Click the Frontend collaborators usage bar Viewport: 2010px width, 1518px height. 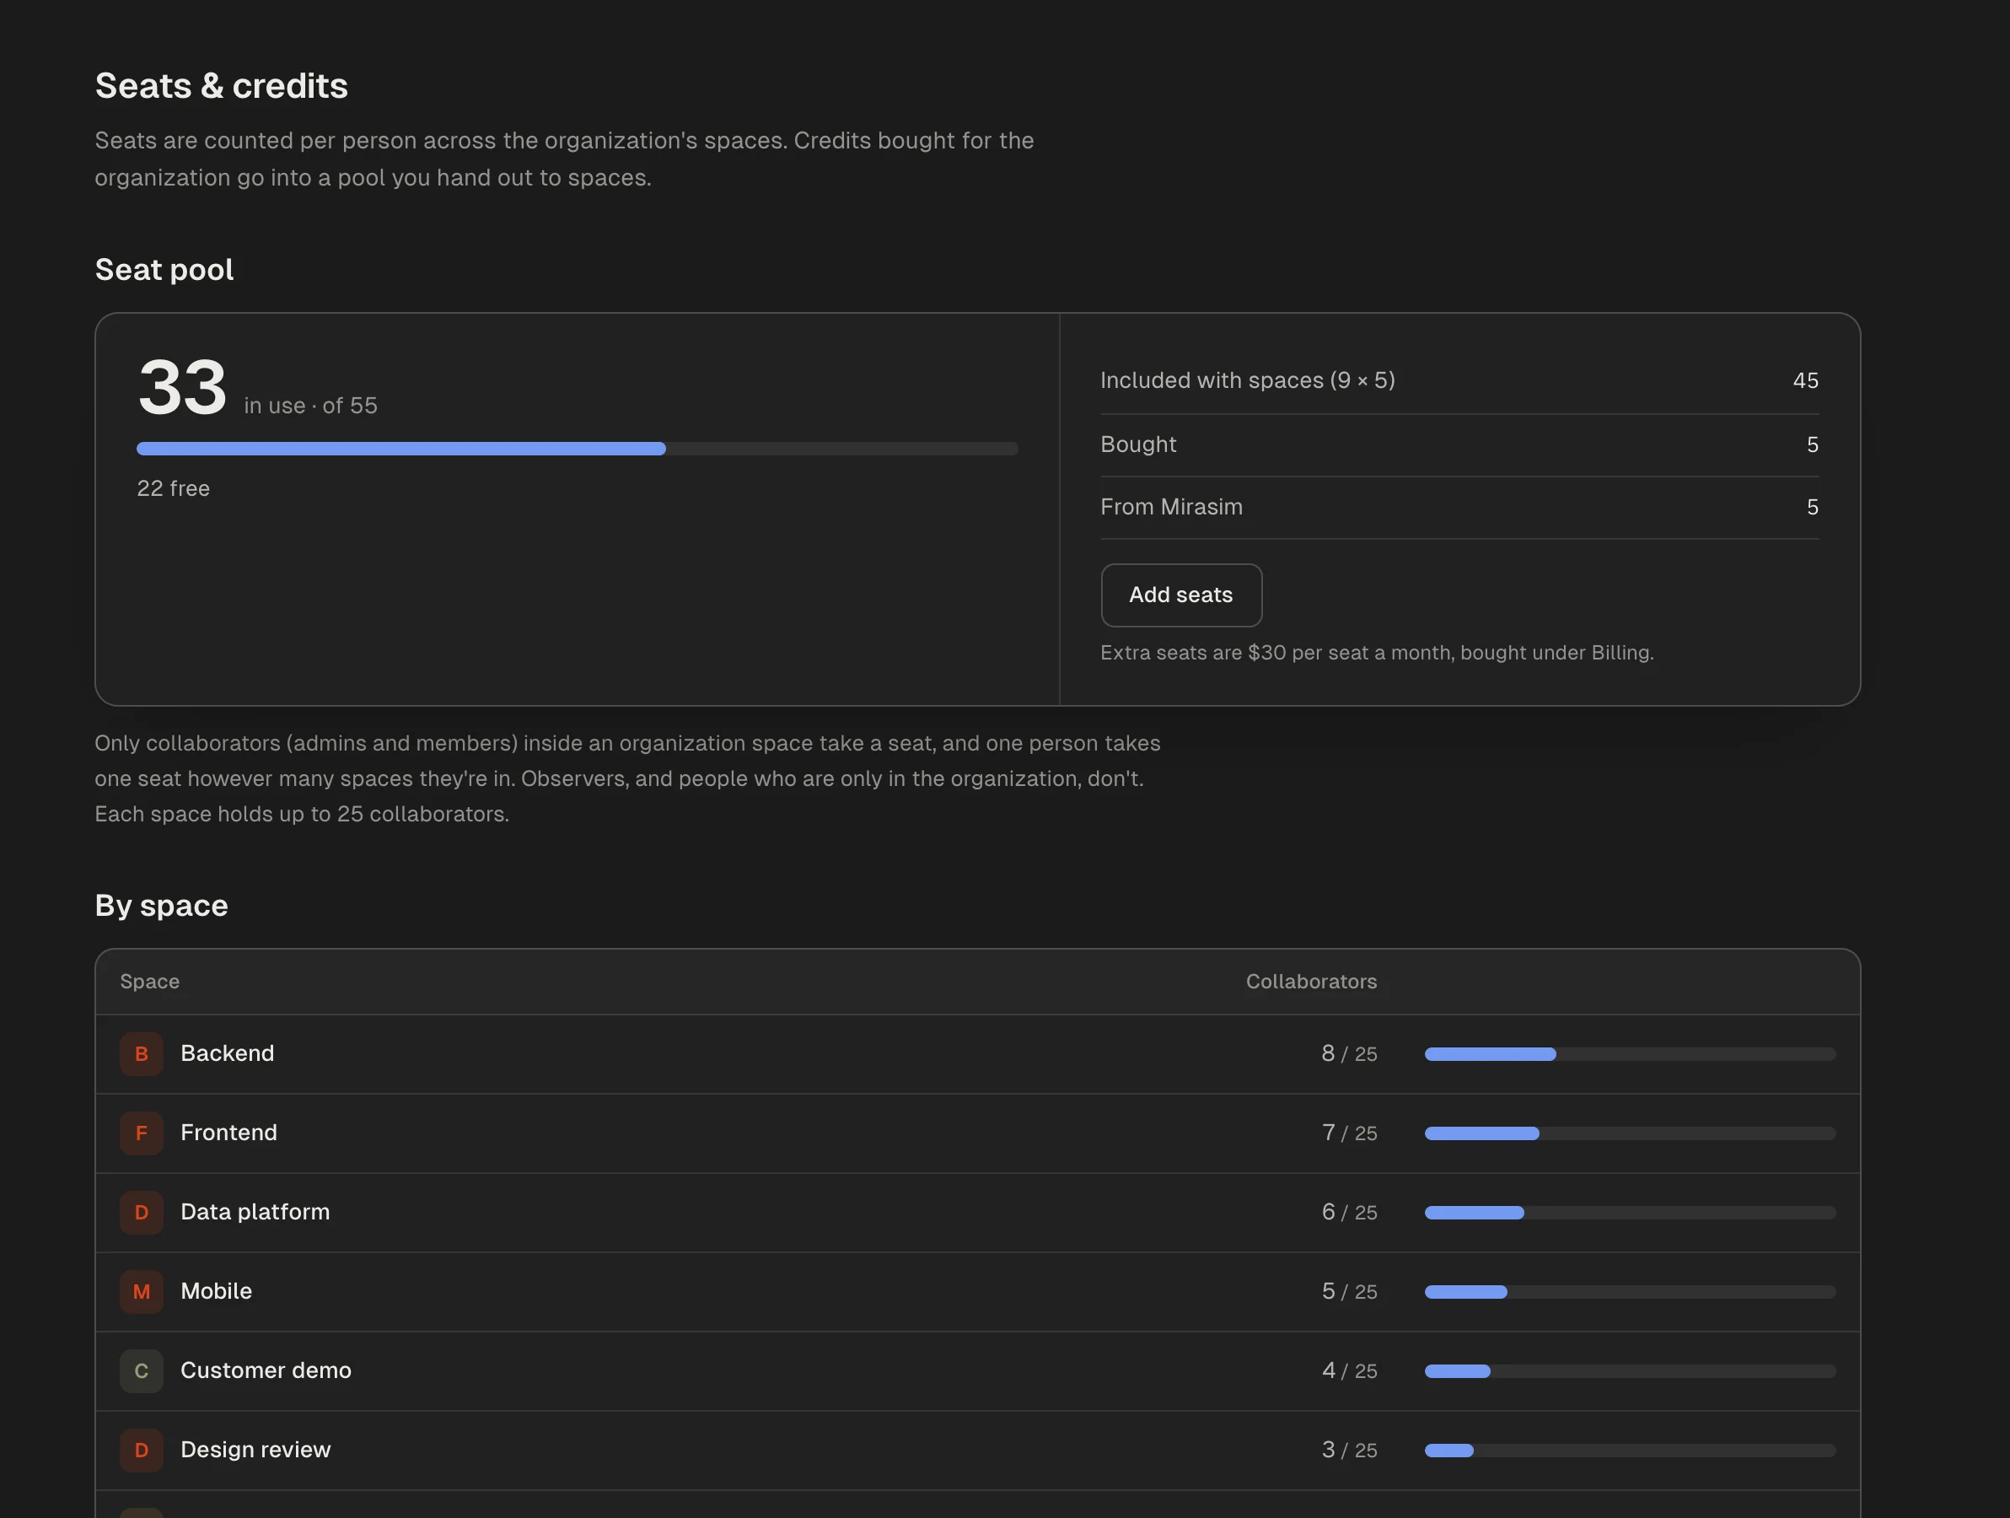[x=1629, y=1133]
